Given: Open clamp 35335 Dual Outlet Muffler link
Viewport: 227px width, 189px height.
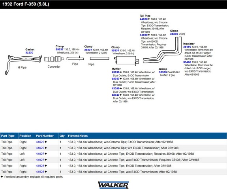Looking at the screenshot, I should coord(163,72).
